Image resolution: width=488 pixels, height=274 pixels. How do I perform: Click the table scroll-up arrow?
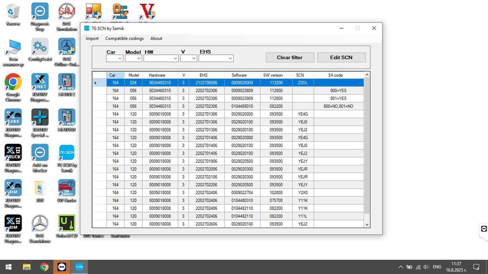367,75
